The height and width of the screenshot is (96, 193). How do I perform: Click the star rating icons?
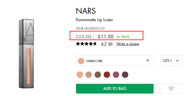tap(87, 44)
